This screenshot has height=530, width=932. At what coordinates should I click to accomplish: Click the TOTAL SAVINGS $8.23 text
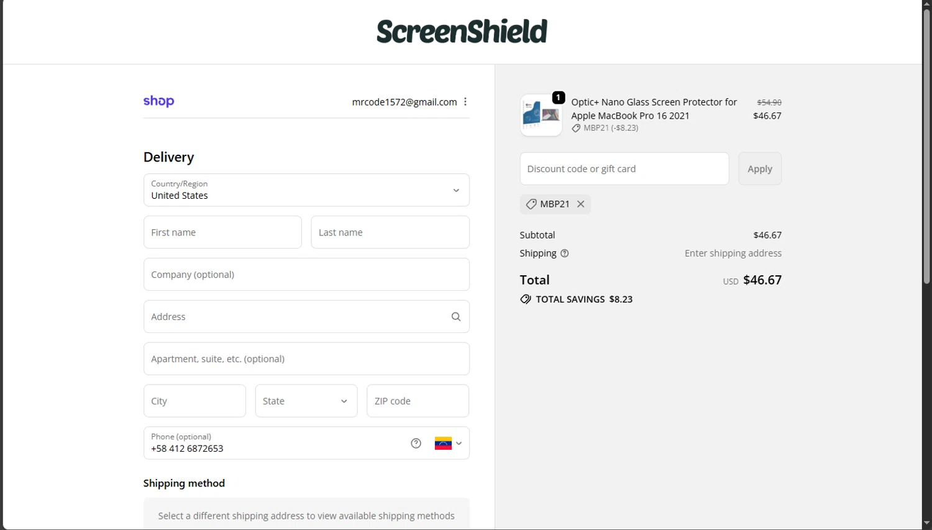coord(584,299)
